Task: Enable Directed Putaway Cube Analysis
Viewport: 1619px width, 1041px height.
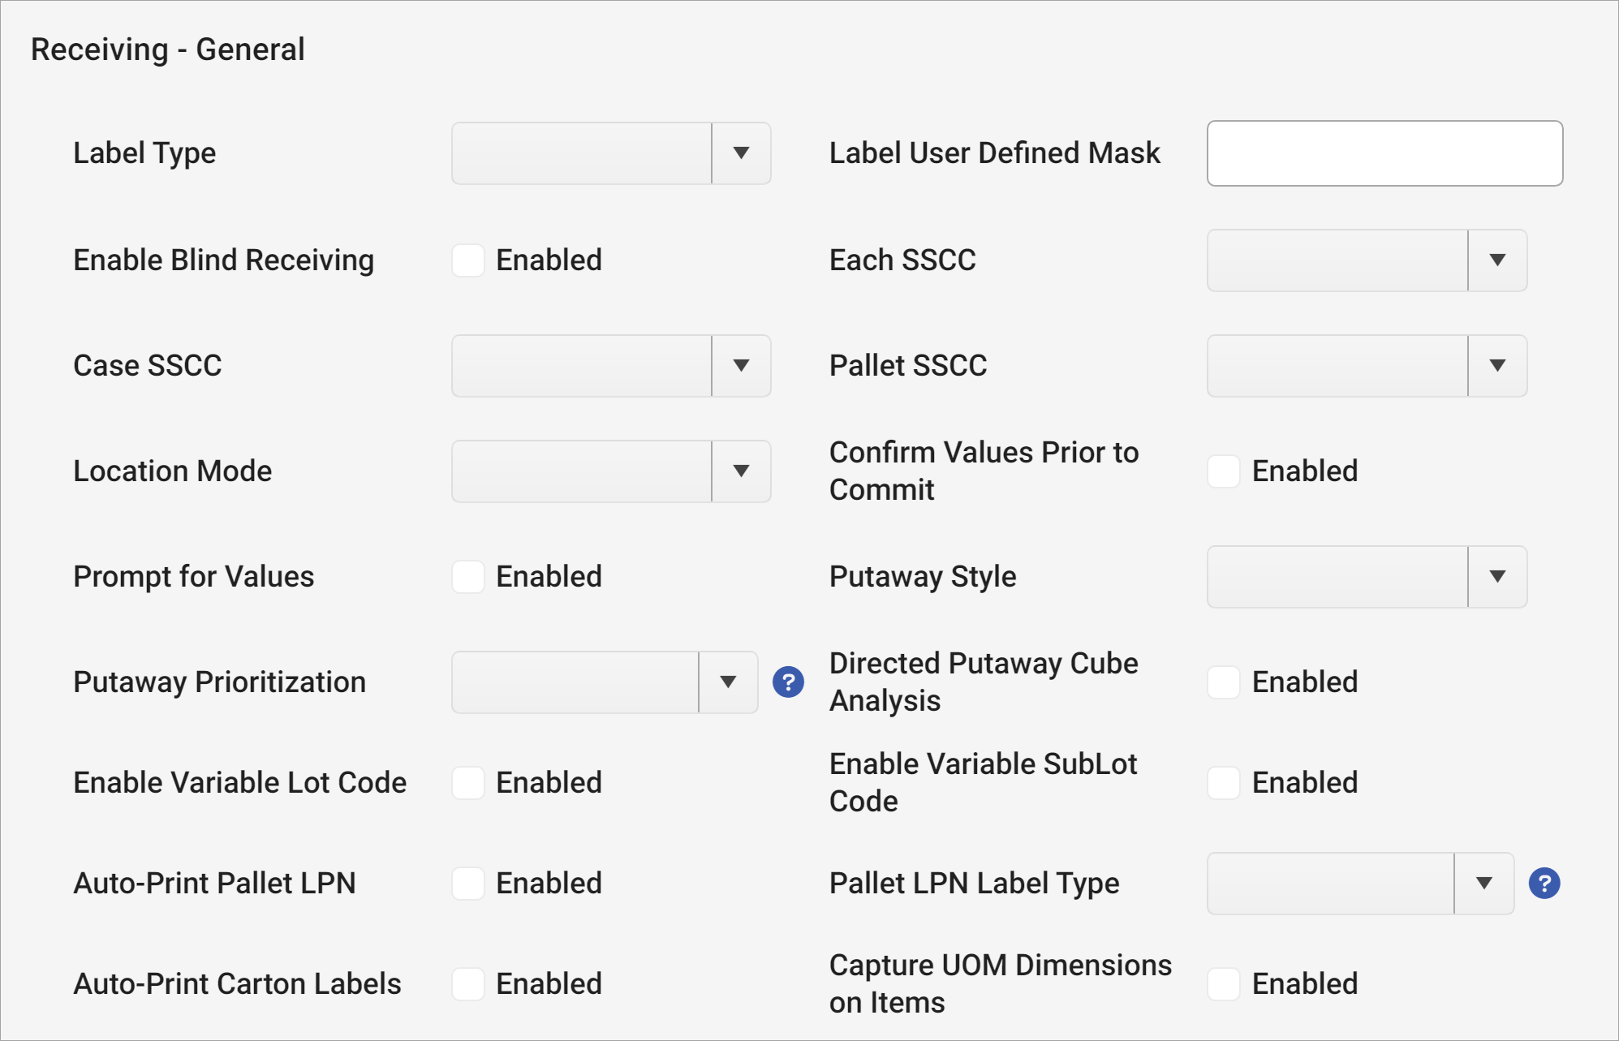Action: tap(1222, 682)
